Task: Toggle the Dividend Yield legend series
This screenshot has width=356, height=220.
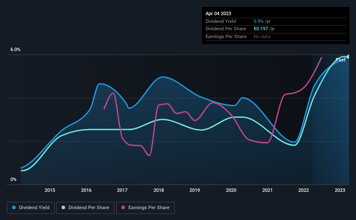Action: 31,208
